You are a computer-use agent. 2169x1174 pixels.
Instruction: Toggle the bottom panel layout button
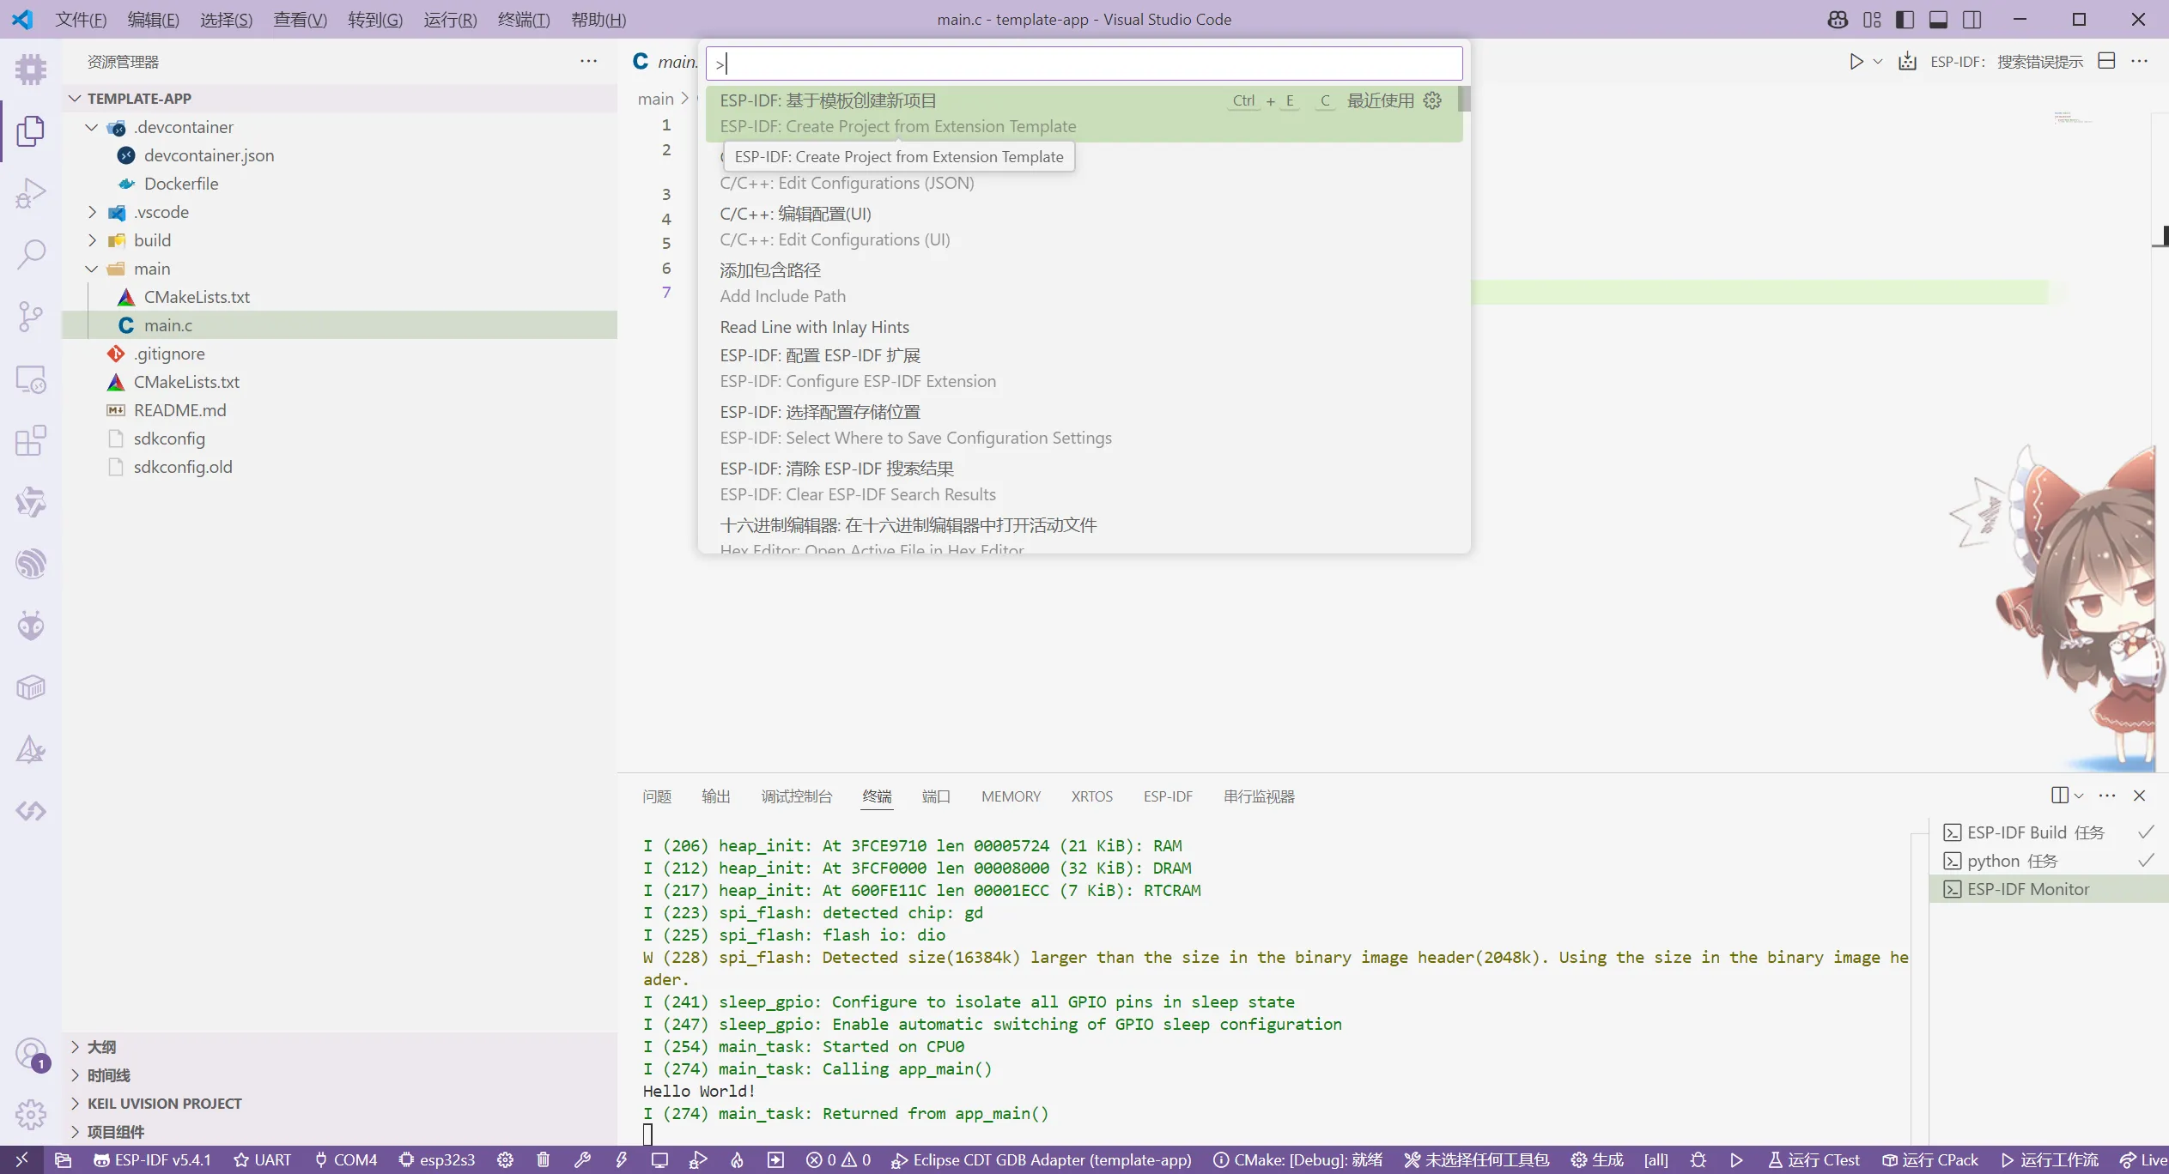click(1938, 19)
